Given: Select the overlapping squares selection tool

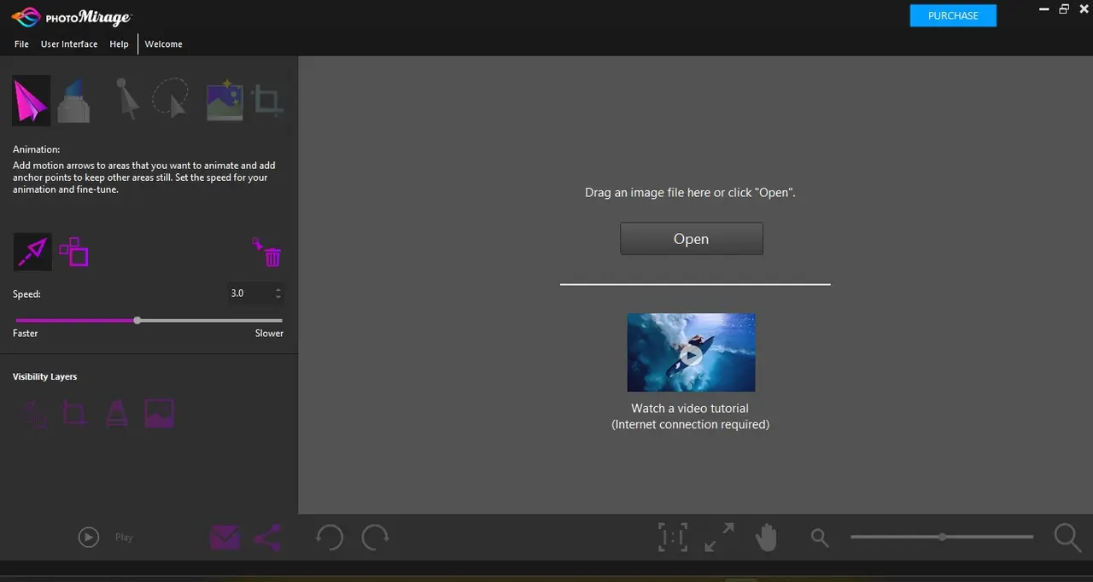Looking at the screenshot, I should 73,252.
